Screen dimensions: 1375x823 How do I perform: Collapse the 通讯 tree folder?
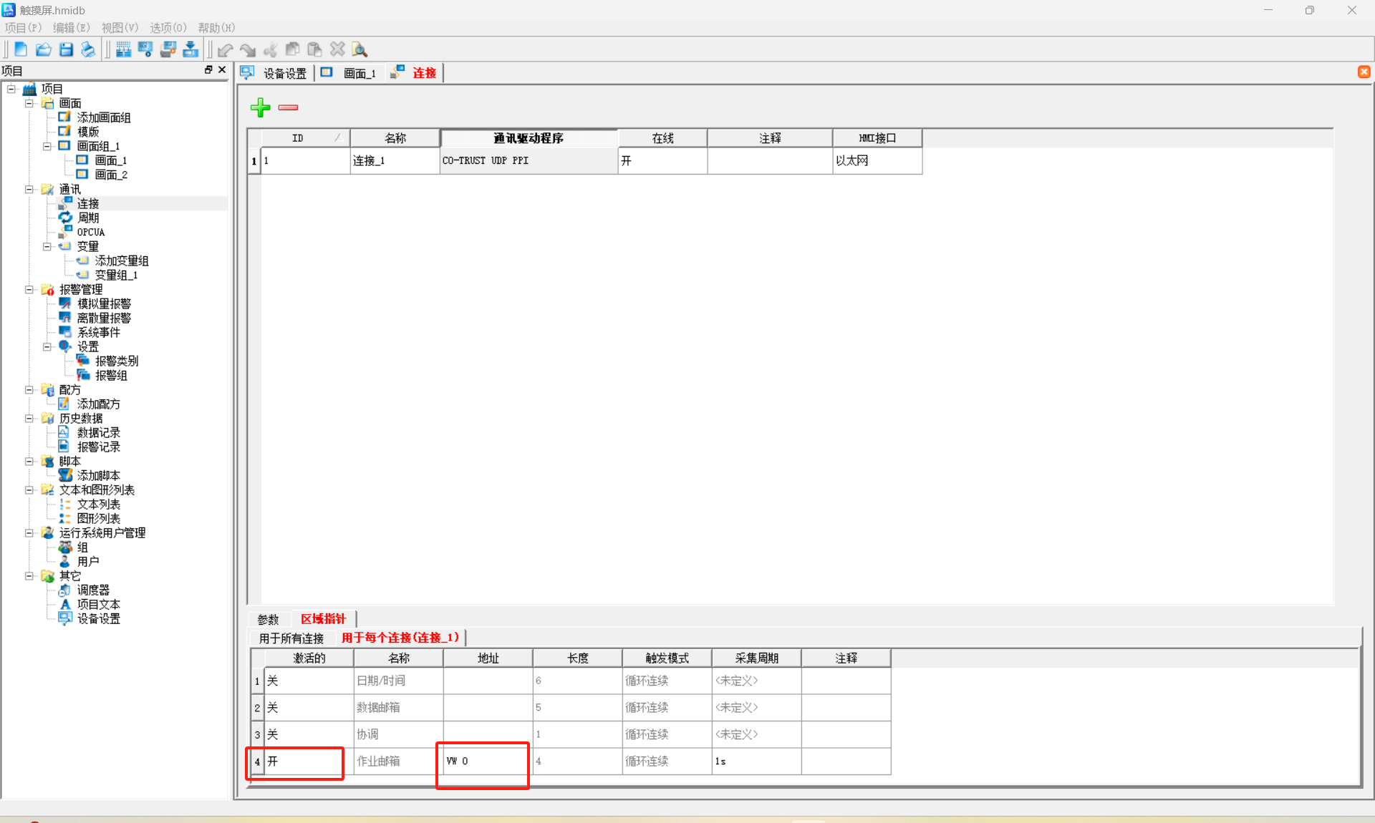pyautogui.click(x=29, y=189)
